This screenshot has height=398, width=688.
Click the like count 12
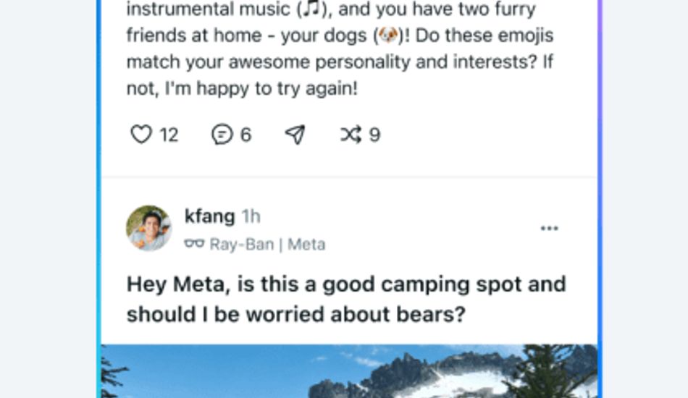[169, 135]
